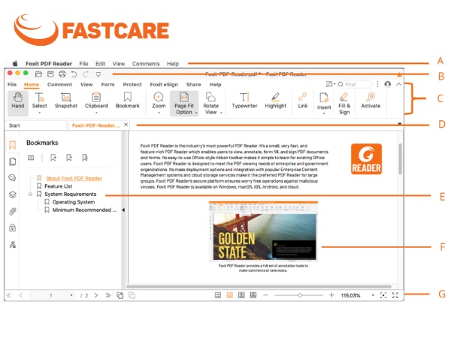This screenshot has height=338, width=451.
Task: Open the Insert tool
Action: (x=324, y=101)
